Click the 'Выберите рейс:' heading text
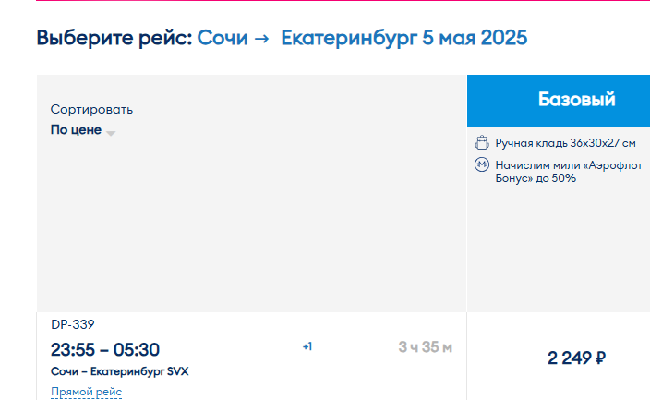 click(x=114, y=38)
